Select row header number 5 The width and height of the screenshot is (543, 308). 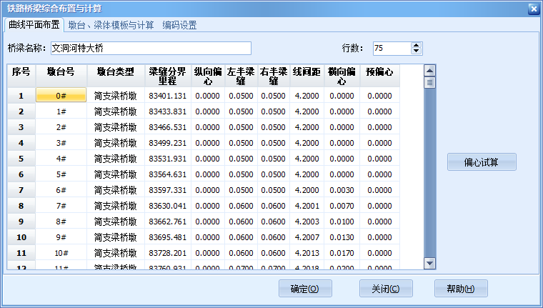(x=21, y=159)
